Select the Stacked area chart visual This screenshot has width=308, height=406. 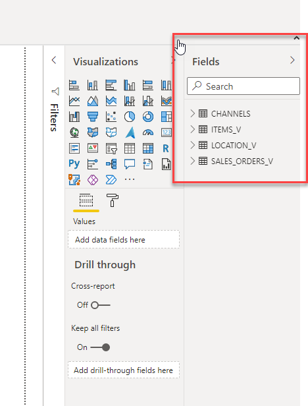[x=111, y=101]
